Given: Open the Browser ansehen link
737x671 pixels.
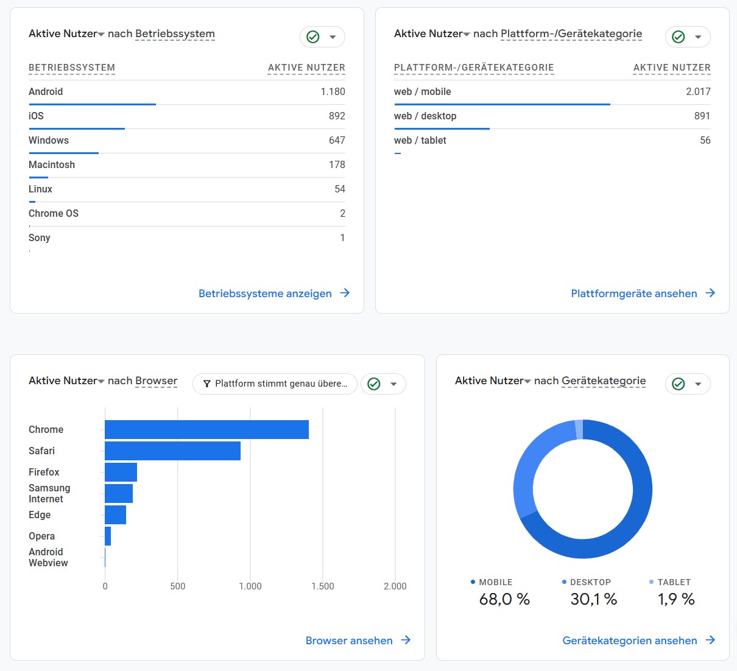Looking at the screenshot, I should pos(349,641).
